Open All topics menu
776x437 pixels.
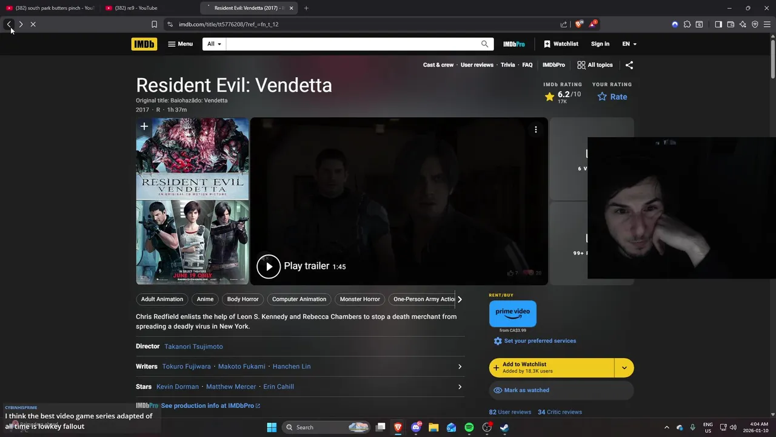coord(595,65)
